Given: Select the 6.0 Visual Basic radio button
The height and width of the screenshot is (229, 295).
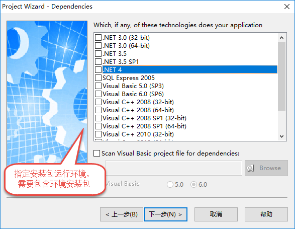Looking at the screenshot, I should pyautogui.click(x=193, y=185).
